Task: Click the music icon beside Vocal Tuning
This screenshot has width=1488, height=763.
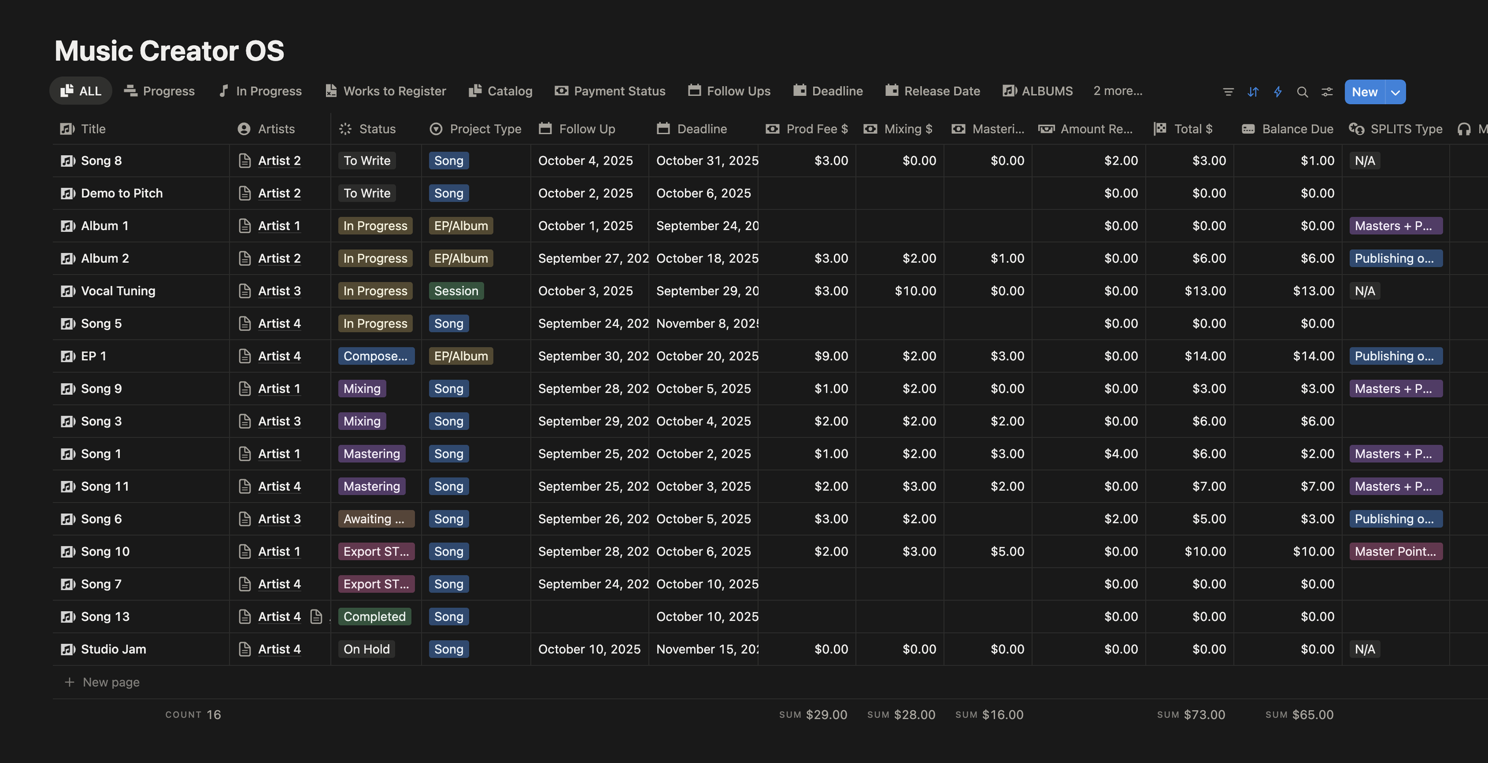Action: click(68, 291)
